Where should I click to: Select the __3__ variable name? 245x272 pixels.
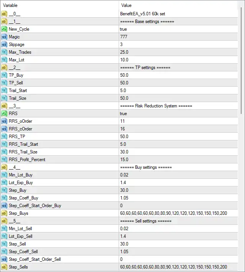tap(15, 106)
